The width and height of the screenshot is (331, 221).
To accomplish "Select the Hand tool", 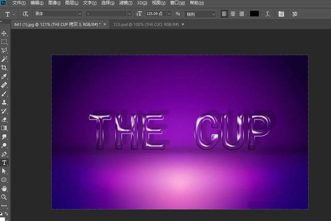I will click(4, 188).
